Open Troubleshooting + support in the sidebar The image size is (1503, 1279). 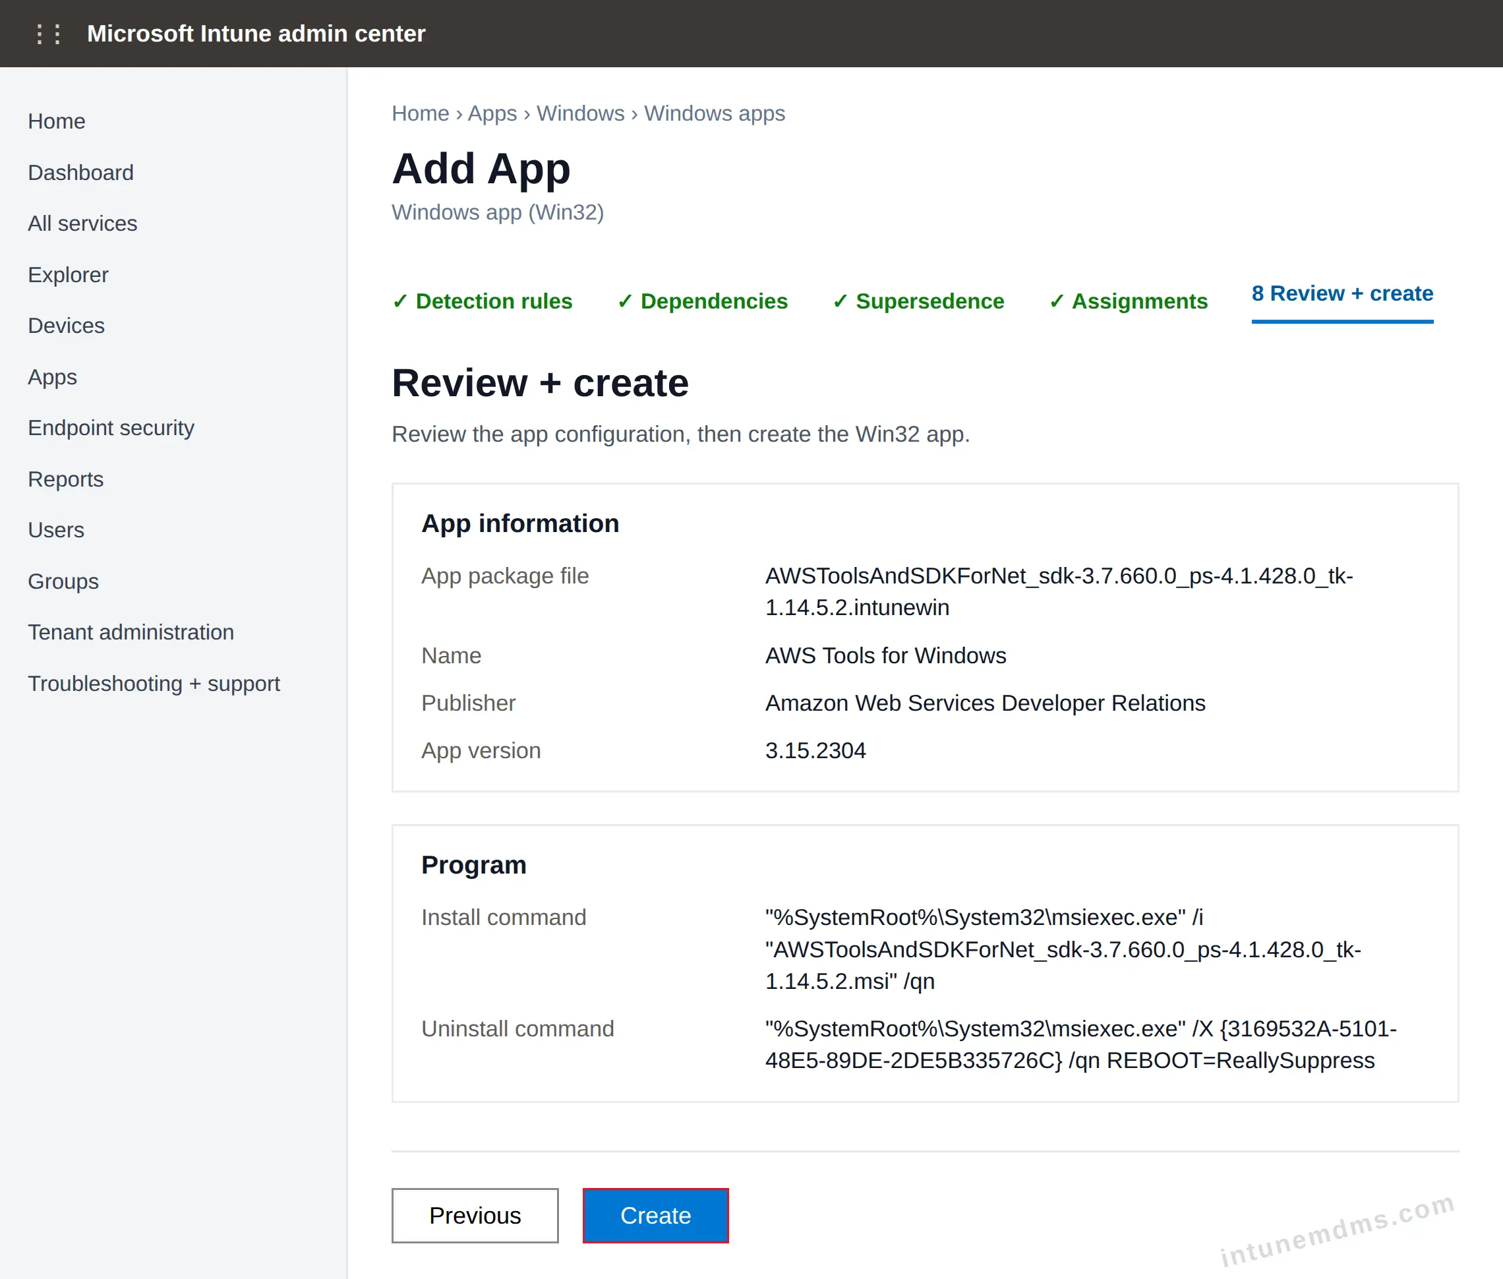[154, 684]
